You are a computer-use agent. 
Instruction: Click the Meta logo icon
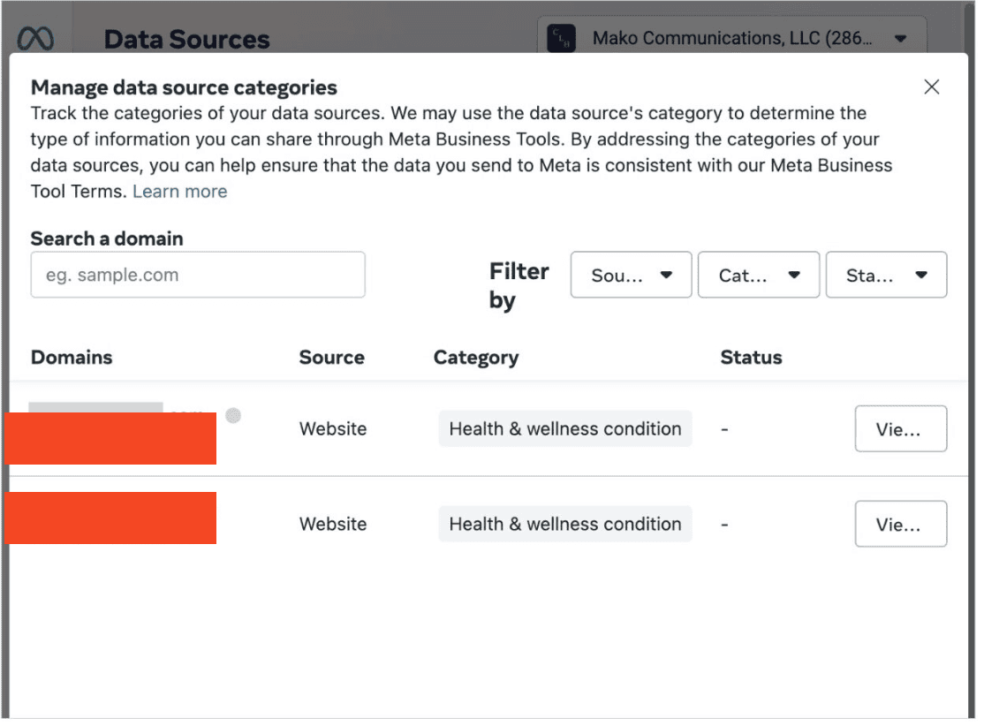click(36, 39)
